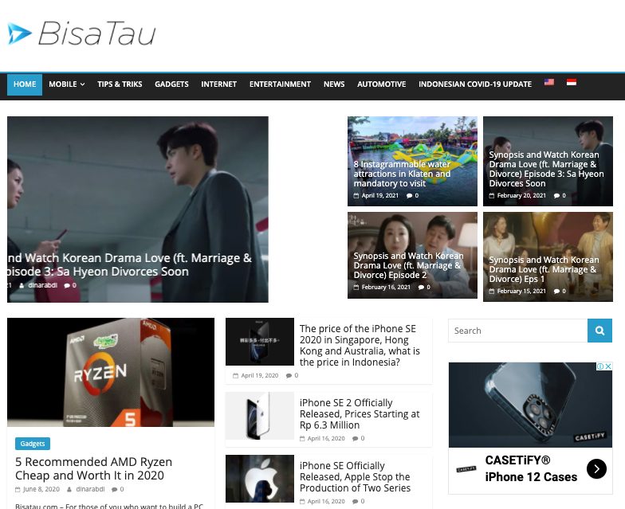The height and width of the screenshot is (509, 625).
Task: Click the date February 20, 2021
Action: point(521,196)
